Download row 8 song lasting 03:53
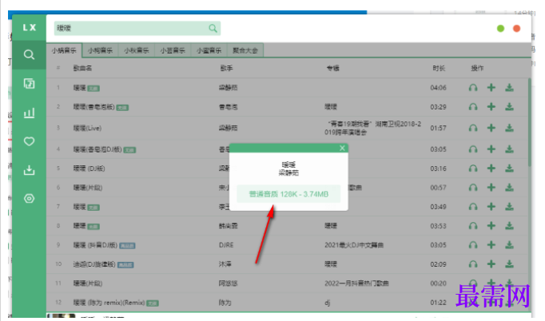This screenshot has height=321, width=545. (509, 226)
